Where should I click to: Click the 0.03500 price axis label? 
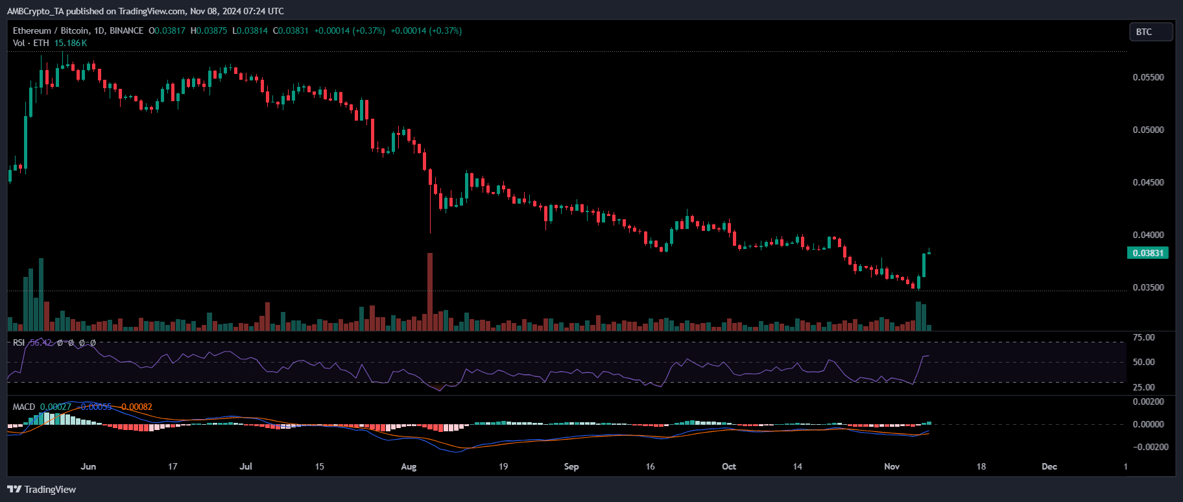pos(1148,287)
